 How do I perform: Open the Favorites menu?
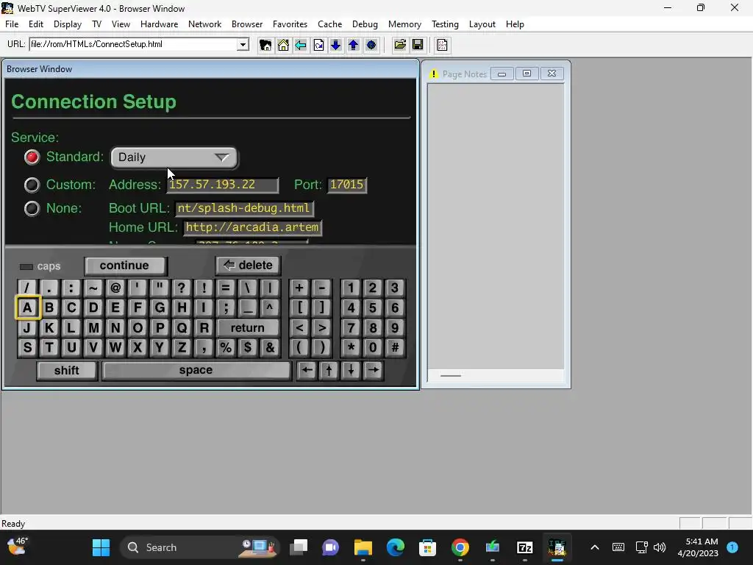[290, 24]
